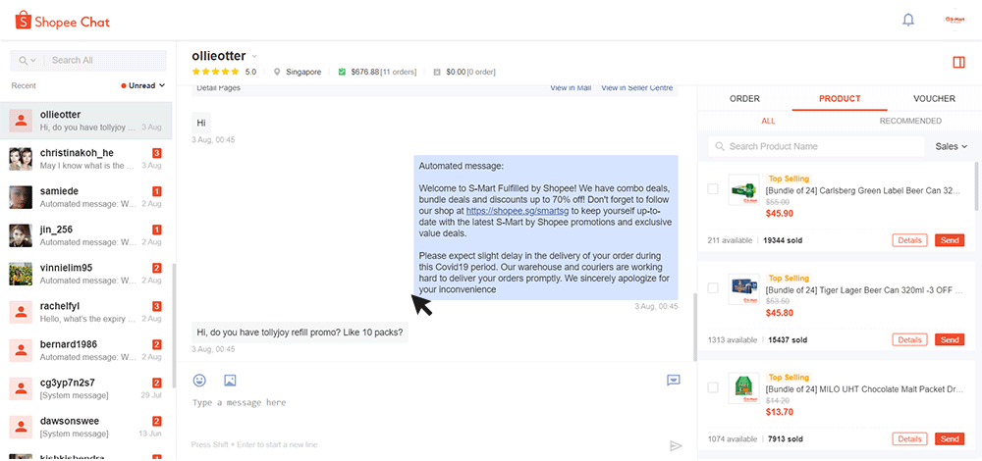982x461 pixels.
Task: Click the product search magnifier icon
Action: click(x=720, y=146)
